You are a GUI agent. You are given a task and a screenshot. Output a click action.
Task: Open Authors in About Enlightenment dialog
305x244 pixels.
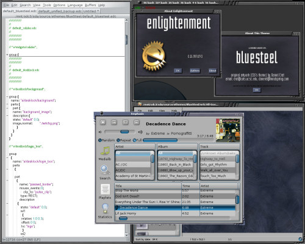click(195, 71)
